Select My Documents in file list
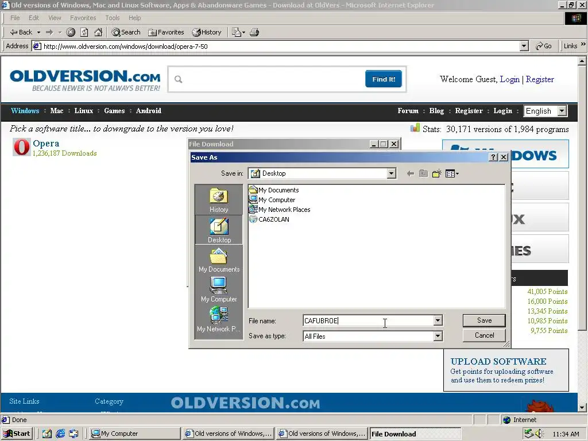588x441 pixels. 274,189
